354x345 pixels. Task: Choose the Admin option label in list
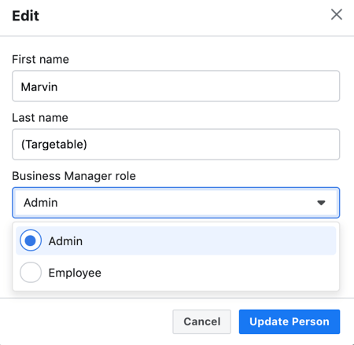click(65, 241)
